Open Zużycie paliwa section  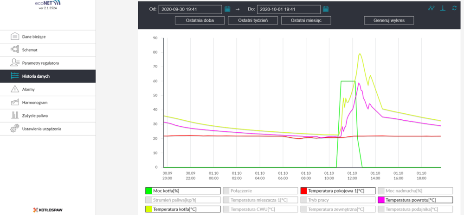(35, 116)
